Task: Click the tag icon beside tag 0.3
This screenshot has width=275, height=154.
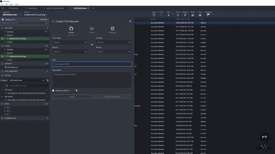Action: point(5,107)
